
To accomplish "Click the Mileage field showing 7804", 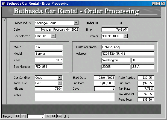I will click(x=49, y=89).
